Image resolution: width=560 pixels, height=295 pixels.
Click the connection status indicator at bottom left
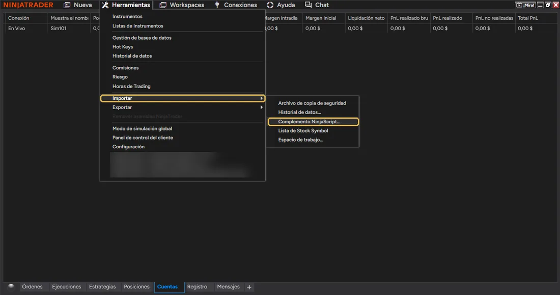11,286
